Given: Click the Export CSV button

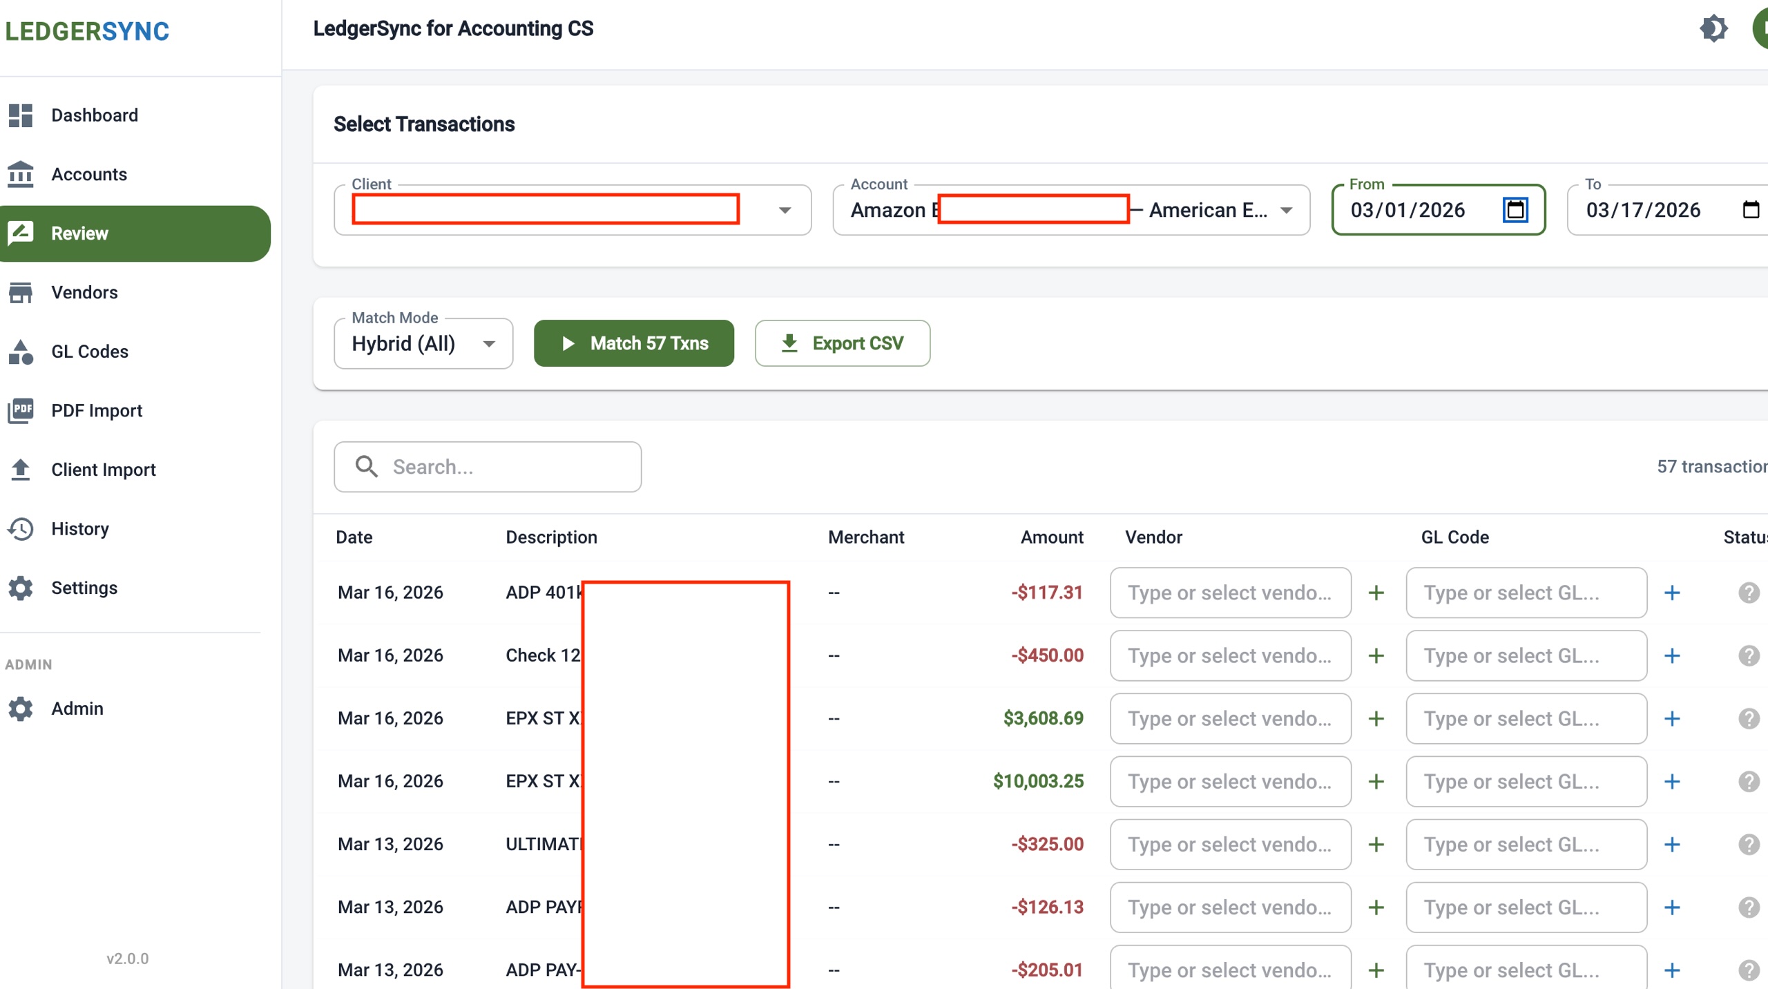Looking at the screenshot, I should click(842, 343).
